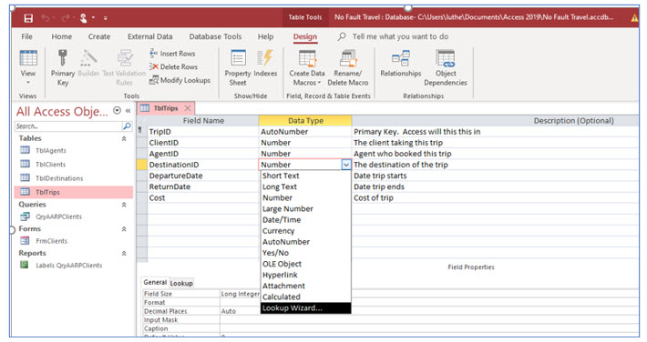Select Lookup Wizard... option

click(x=306, y=307)
